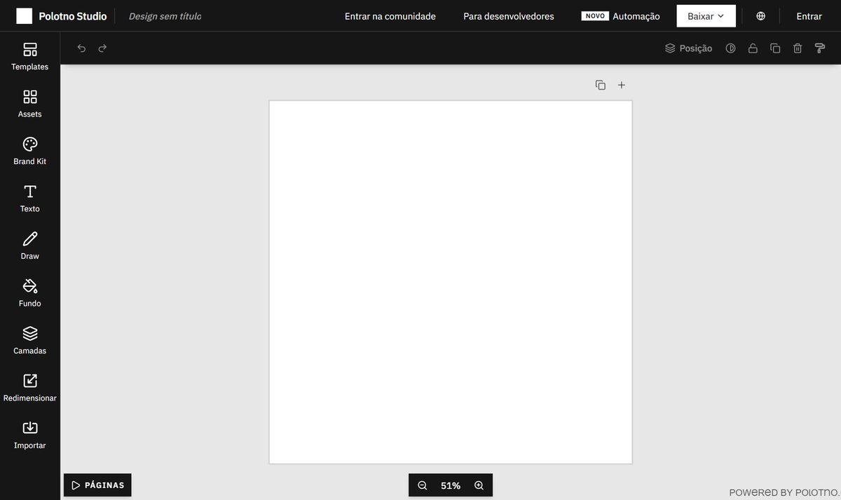
Task: Show the Camadas layers panel
Action: coord(30,340)
